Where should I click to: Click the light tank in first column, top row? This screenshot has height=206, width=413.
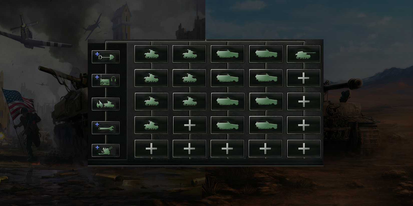pos(151,54)
